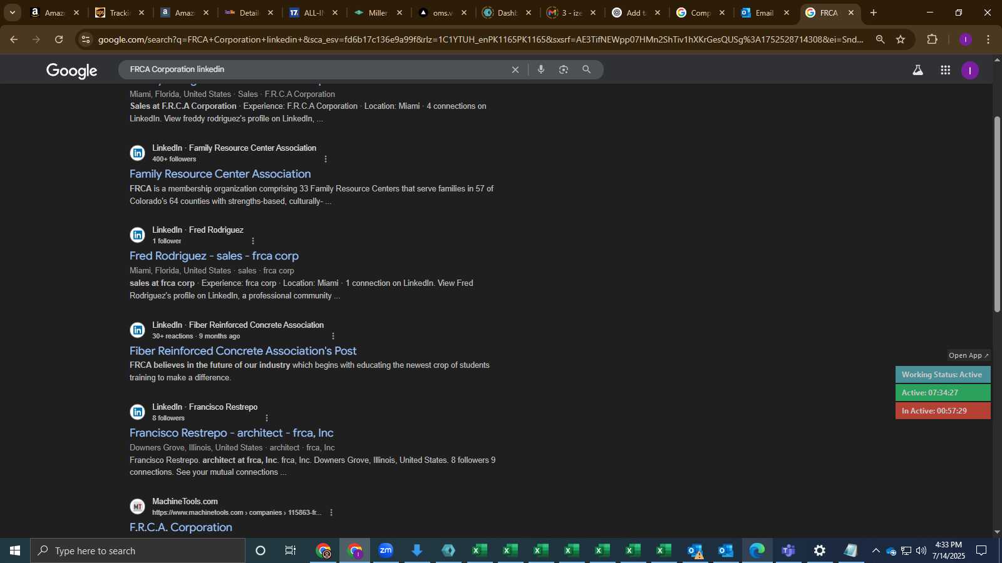Open Microsoft Teams from the taskbar
Viewport: 1002px width, 563px height.
point(788,550)
